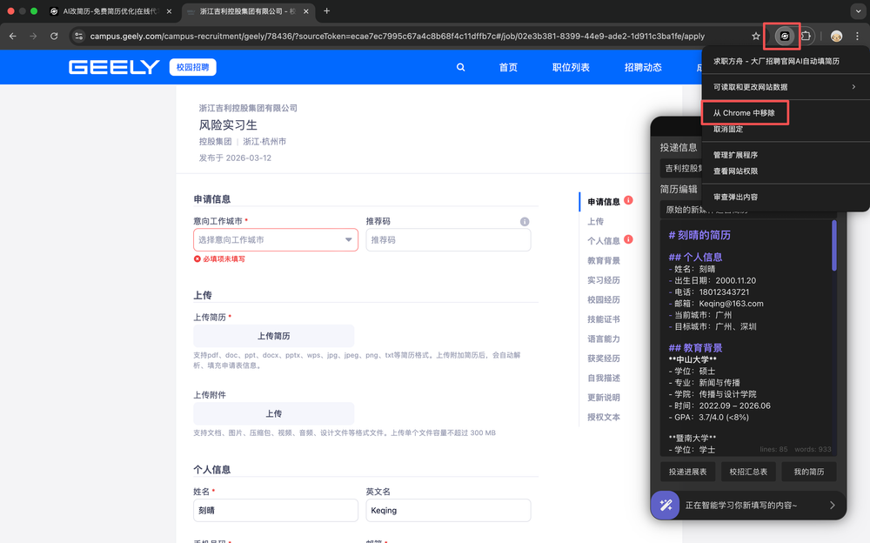Image resolution: width=870 pixels, height=543 pixels.
Task: Go to 职位列表 in the navigation bar
Action: 571,67
